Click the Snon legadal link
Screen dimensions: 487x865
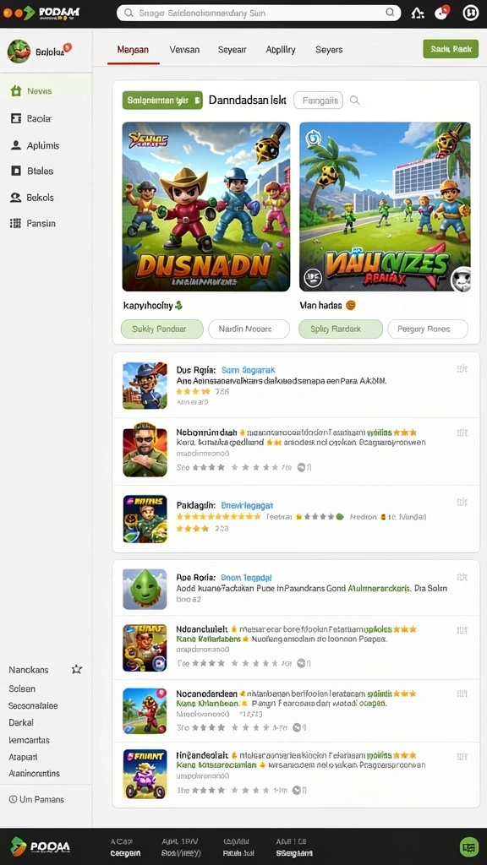click(246, 577)
